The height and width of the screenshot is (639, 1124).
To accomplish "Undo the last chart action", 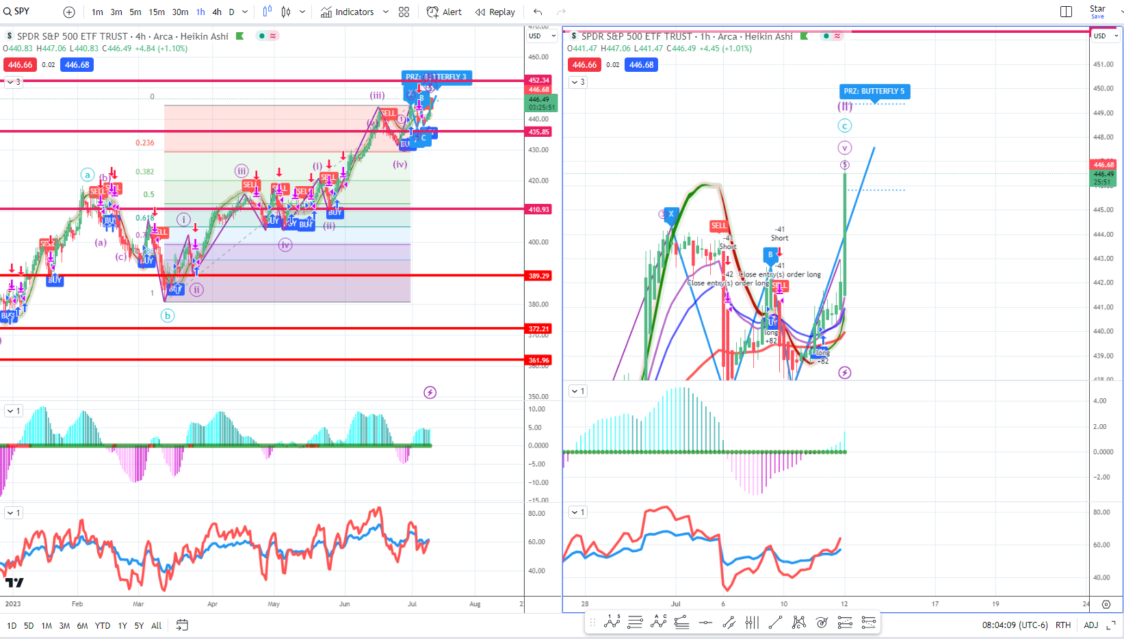I will pos(538,12).
